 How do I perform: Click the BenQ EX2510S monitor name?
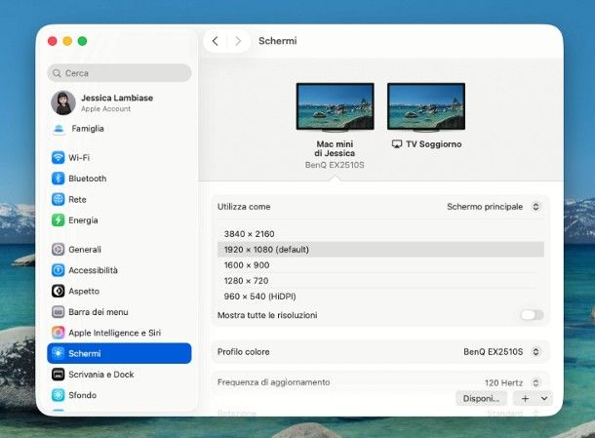click(335, 165)
